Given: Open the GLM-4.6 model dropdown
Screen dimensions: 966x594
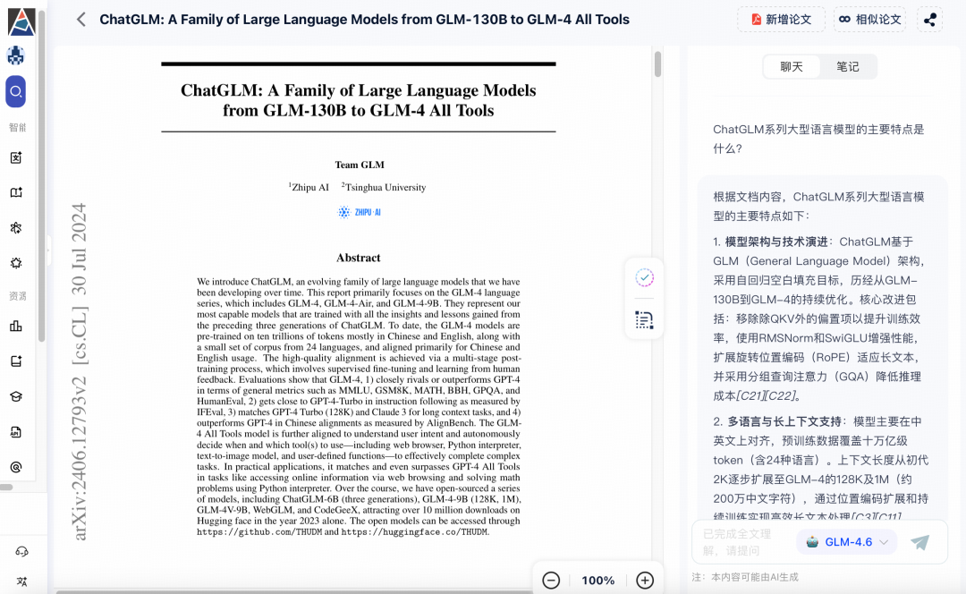Looking at the screenshot, I should tap(847, 542).
